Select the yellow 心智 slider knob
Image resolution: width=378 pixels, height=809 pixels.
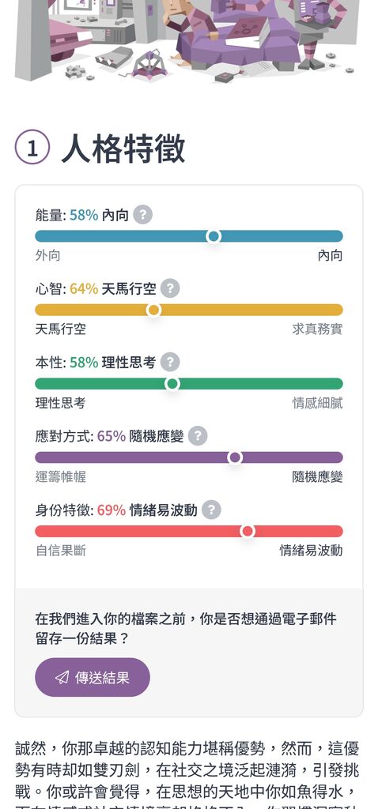click(x=153, y=310)
